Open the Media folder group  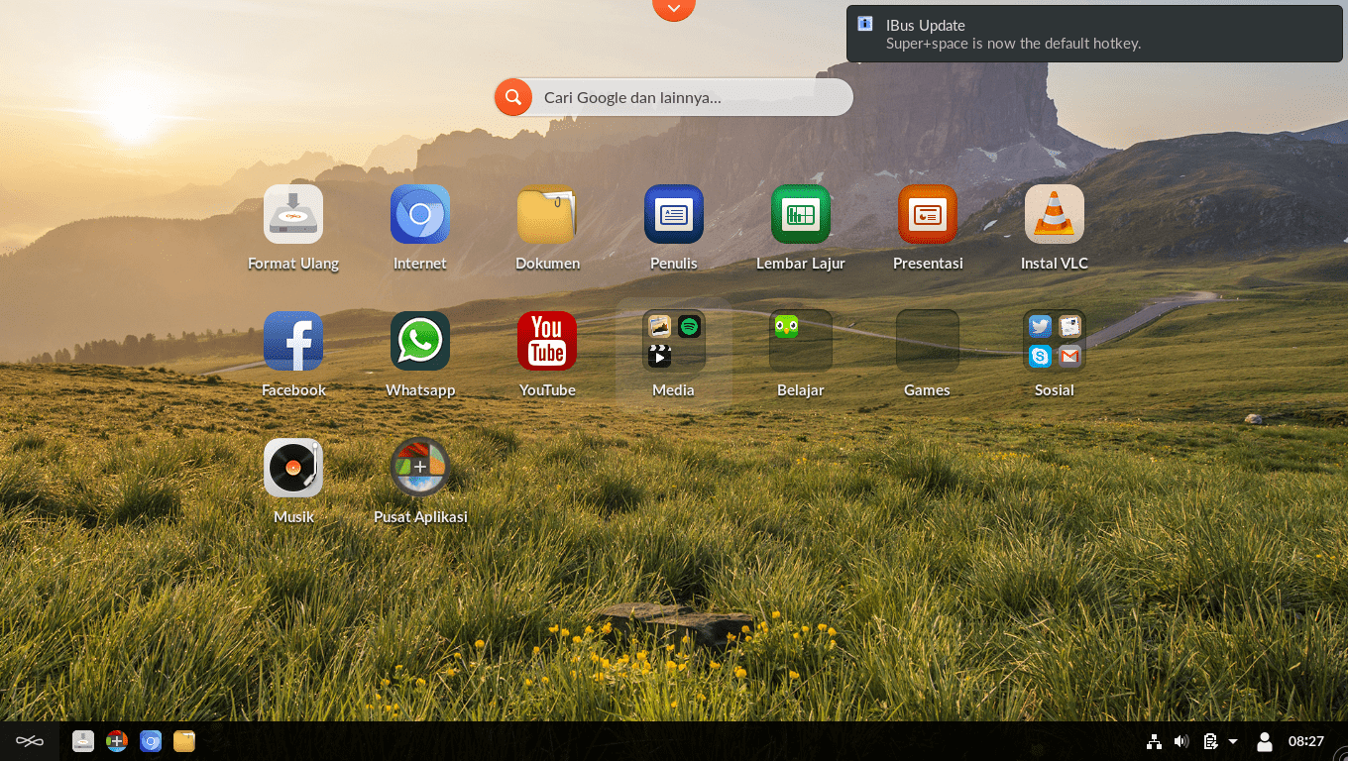point(674,341)
